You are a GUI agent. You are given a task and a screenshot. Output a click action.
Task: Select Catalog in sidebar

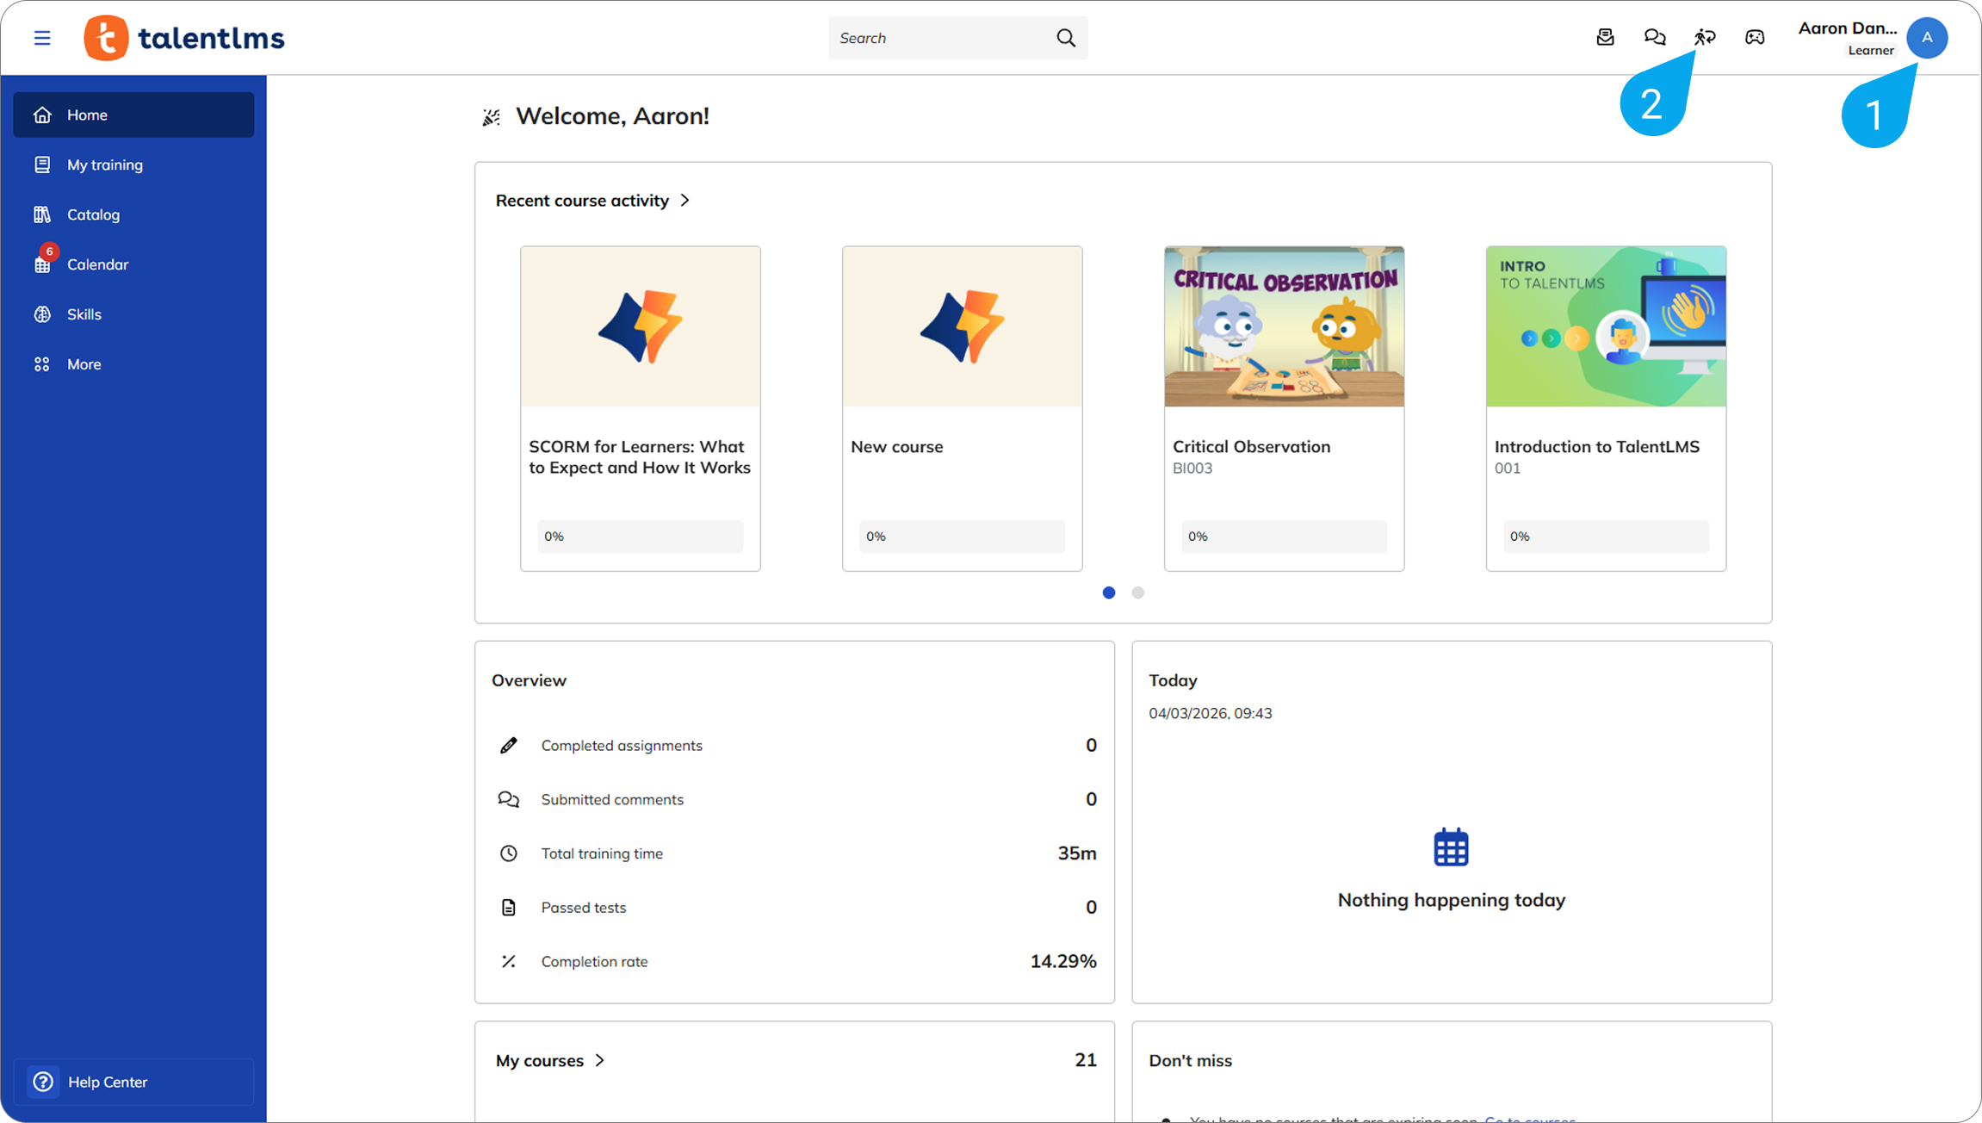coord(93,214)
